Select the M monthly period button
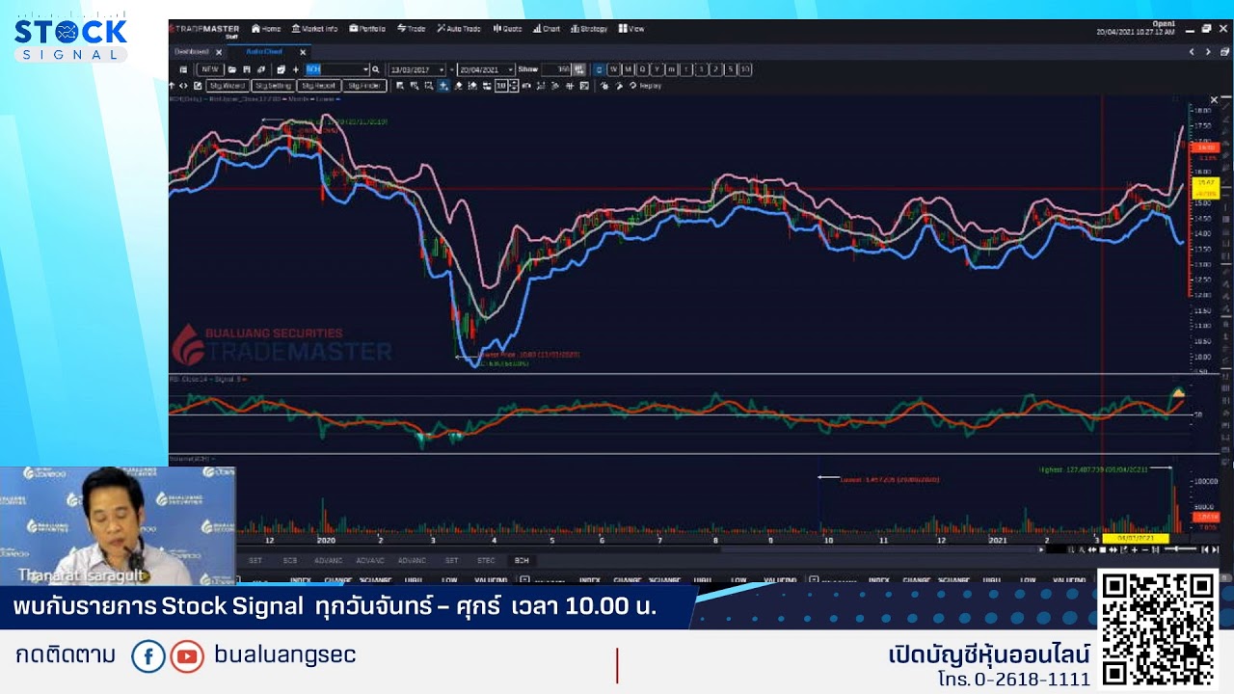Image resolution: width=1234 pixels, height=694 pixels. point(628,69)
